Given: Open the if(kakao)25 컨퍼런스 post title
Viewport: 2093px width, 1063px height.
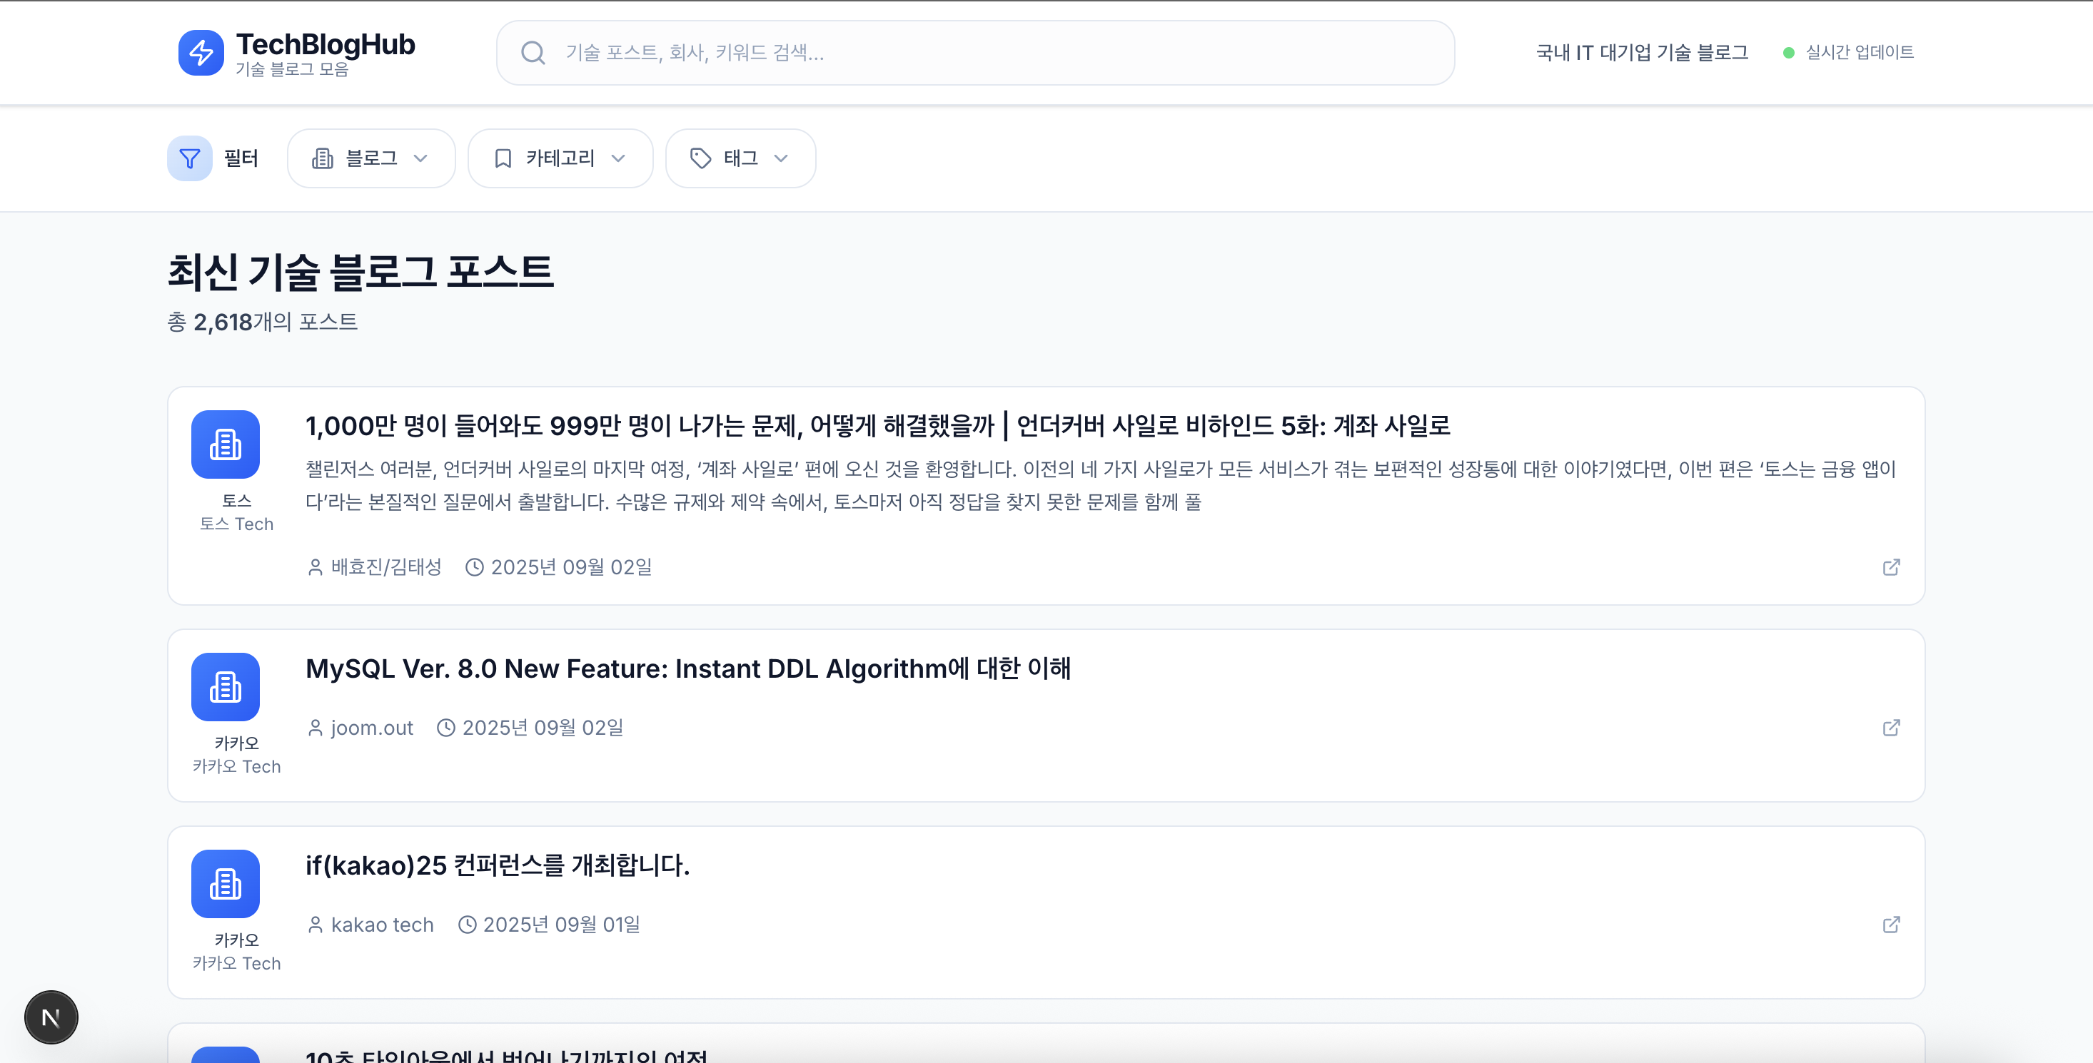Looking at the screenshot, I should 498,865.
